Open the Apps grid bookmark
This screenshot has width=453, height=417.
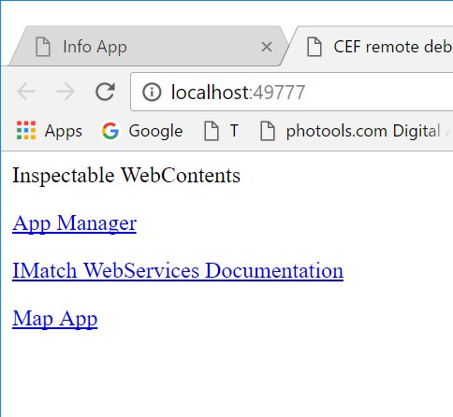(x=26, y=131)
